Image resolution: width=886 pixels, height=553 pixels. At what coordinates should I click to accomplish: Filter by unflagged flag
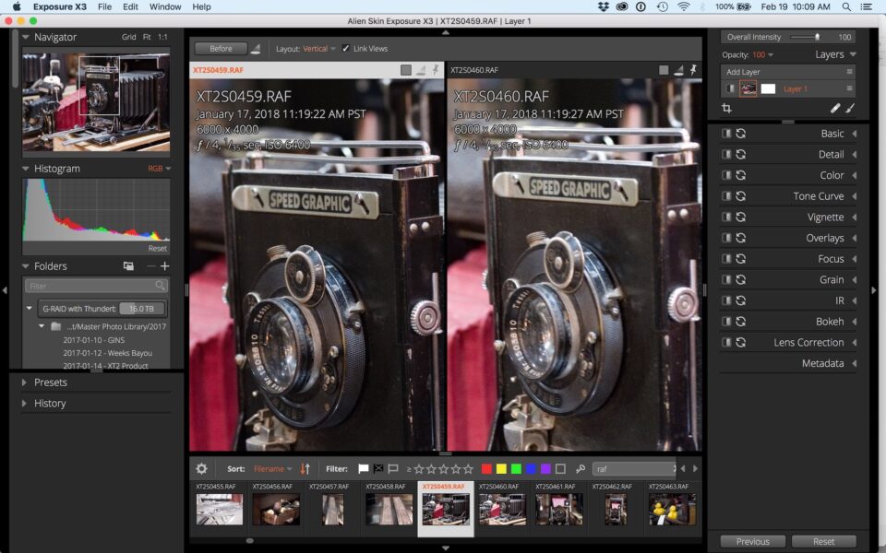click(x=393, y=468)
